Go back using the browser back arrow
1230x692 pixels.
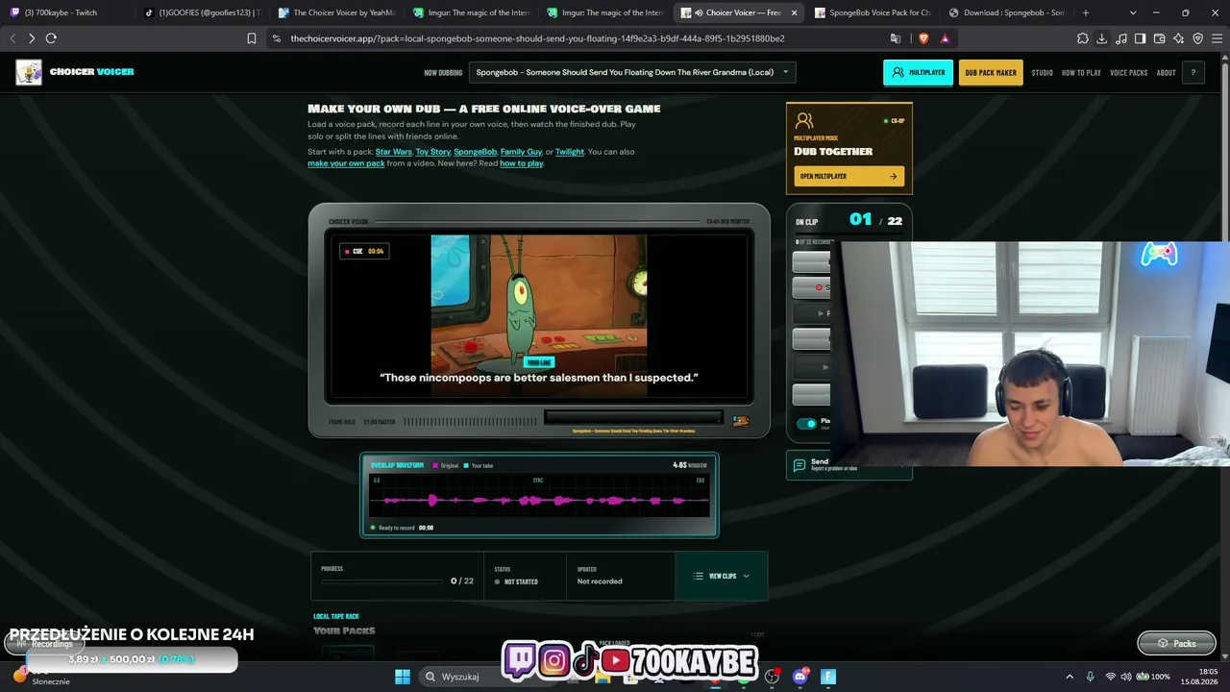[12, 38]
